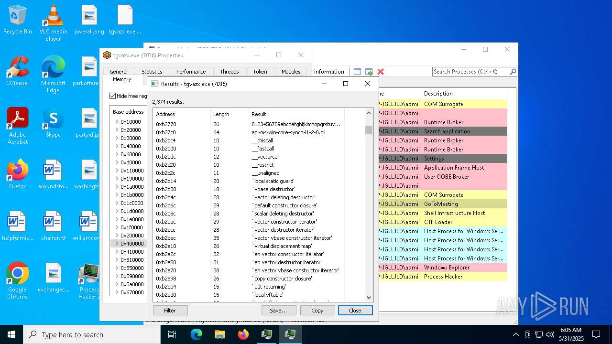The height and width of the screenshot is (344, 612).
Task: Click Process Hacker toolbar find-window-and-thread icon
Action: pos(369,72)
